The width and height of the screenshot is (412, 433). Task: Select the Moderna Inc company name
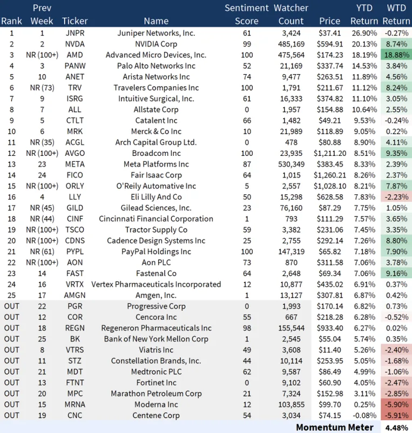[156, 404]
